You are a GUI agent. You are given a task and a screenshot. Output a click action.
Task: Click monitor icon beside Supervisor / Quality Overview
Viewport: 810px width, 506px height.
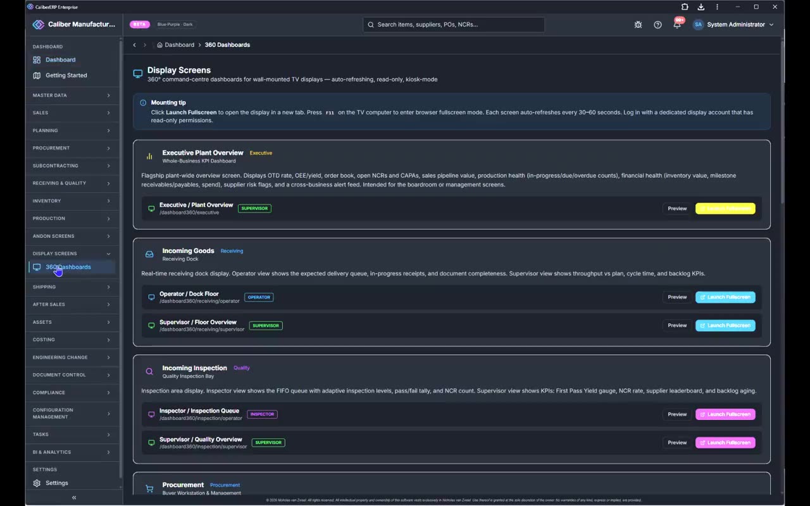click(151, 443)
